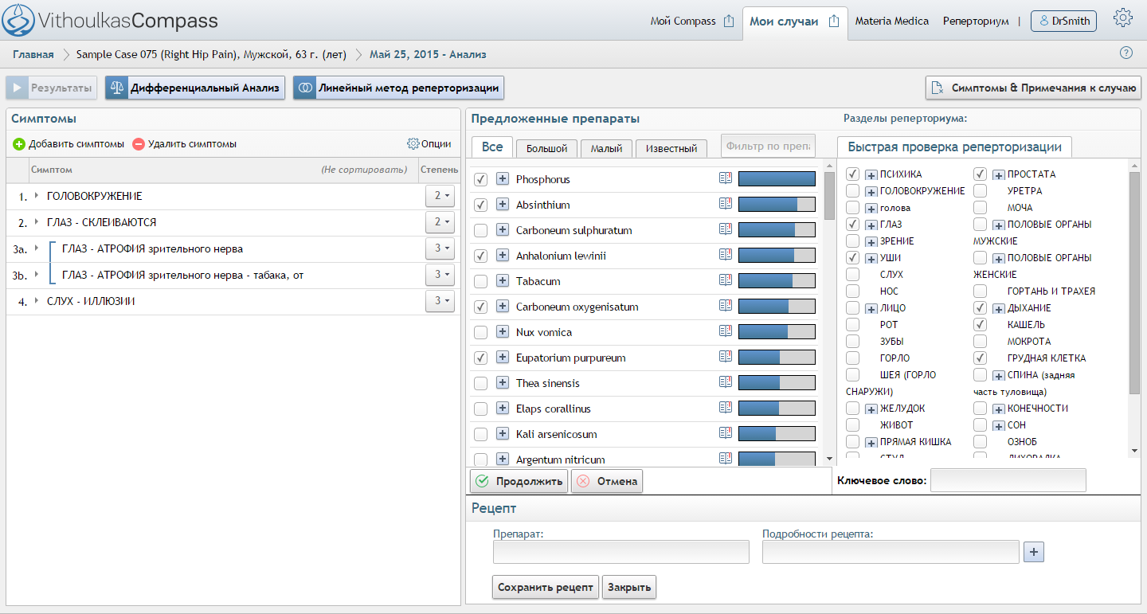The width and height of the screenshot is (1147, 614).
Task: Open DrSmith user account button
Action: coord(1063,22)
